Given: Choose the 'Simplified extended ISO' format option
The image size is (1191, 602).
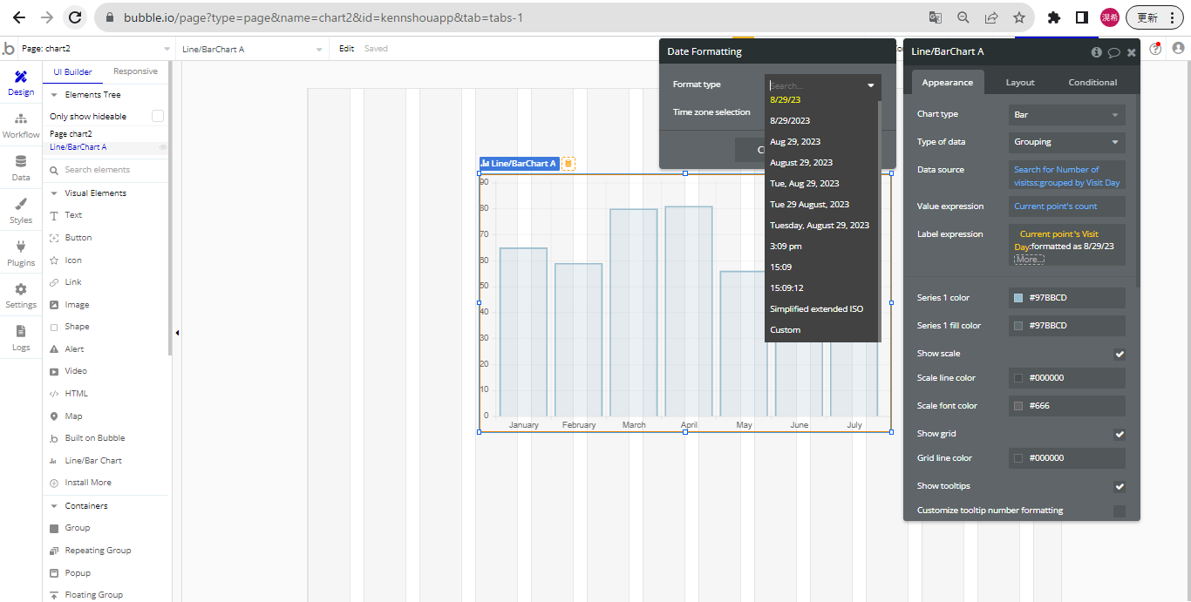Looking at the screenshot, I should click(x=821, y=309).
